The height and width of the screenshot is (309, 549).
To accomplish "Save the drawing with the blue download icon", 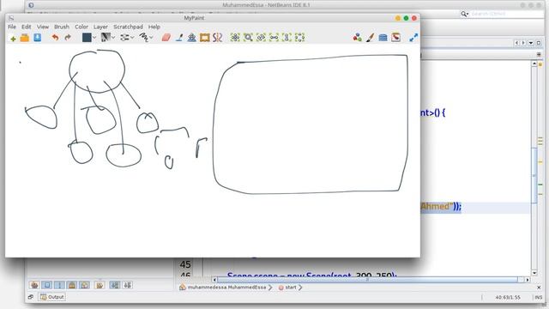I will [x=37, y=38].
